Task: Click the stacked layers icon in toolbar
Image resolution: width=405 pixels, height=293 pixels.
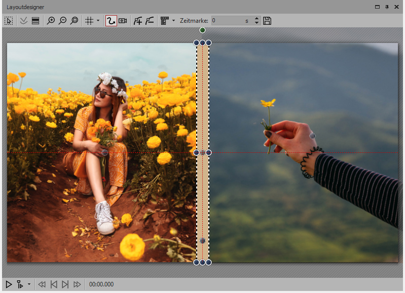Action: pos(35,21)
